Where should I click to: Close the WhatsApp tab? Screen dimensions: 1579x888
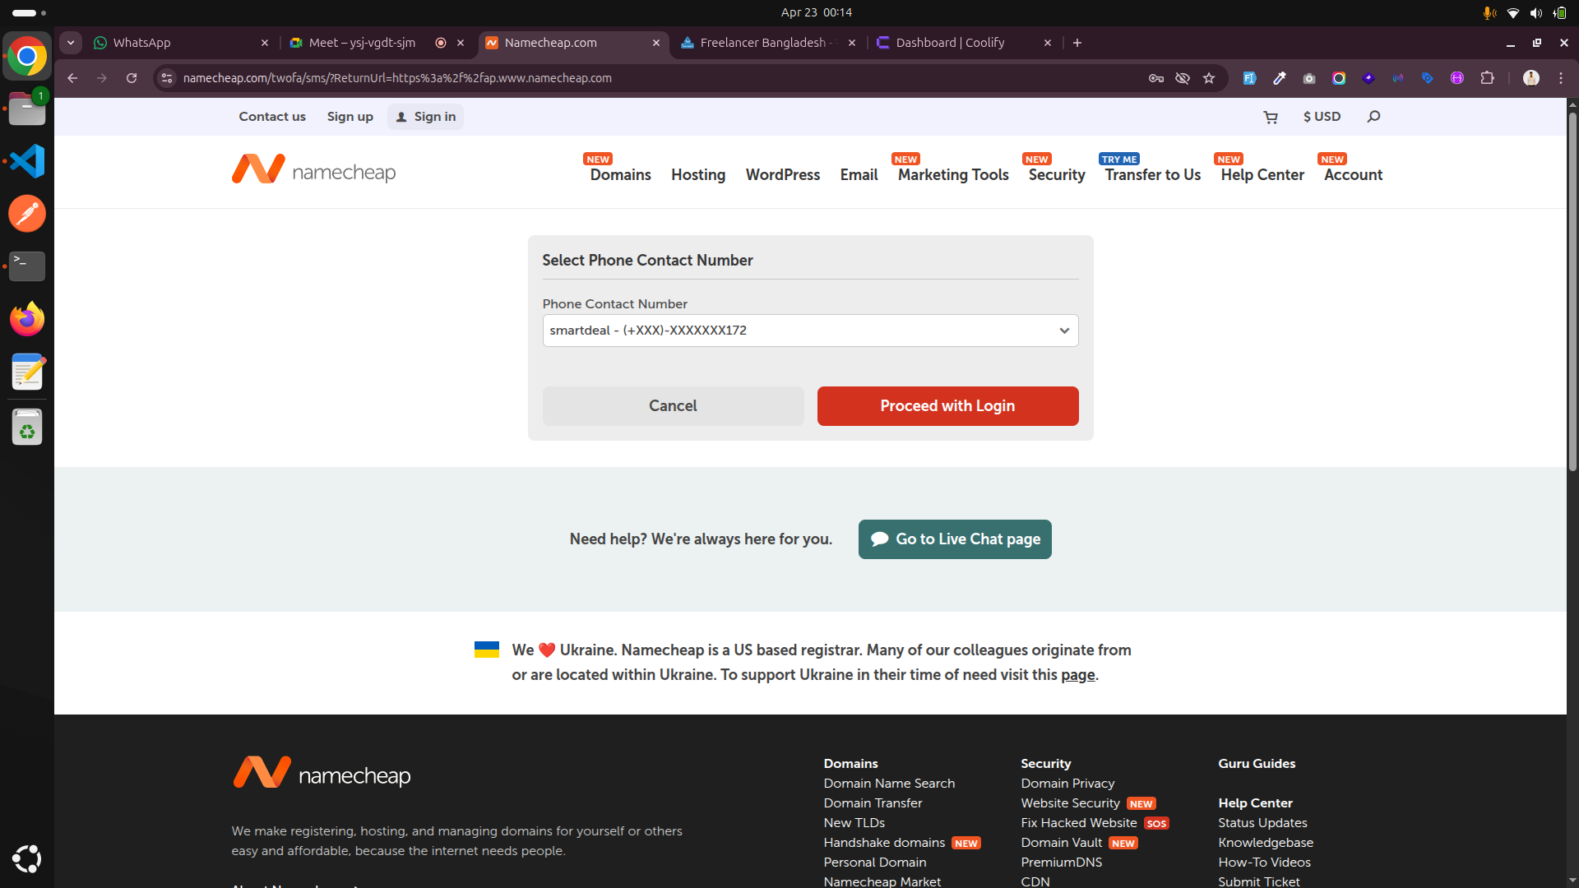click(265, 43)
